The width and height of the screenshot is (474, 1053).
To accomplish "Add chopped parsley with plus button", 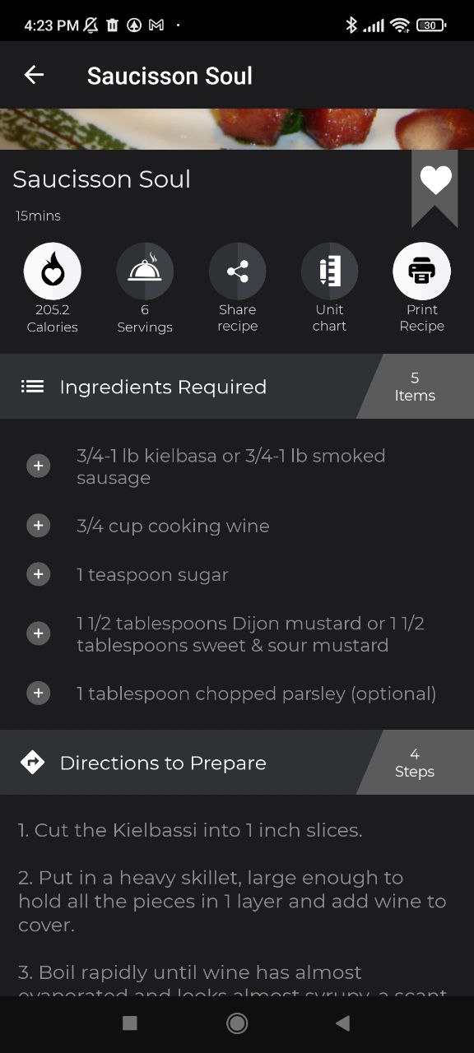I will pyautogui.click(x=39, y=693).
